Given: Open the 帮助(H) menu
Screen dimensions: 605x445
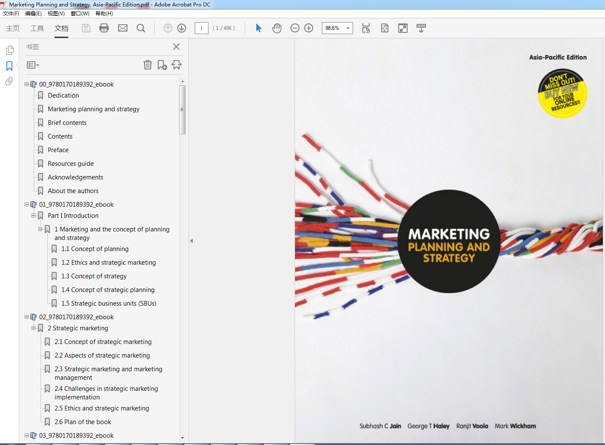Looking at the screenshot, I should 104,14.
